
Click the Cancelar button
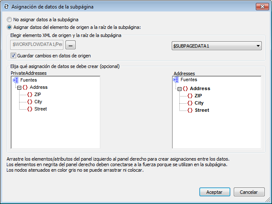click(249, 192)
